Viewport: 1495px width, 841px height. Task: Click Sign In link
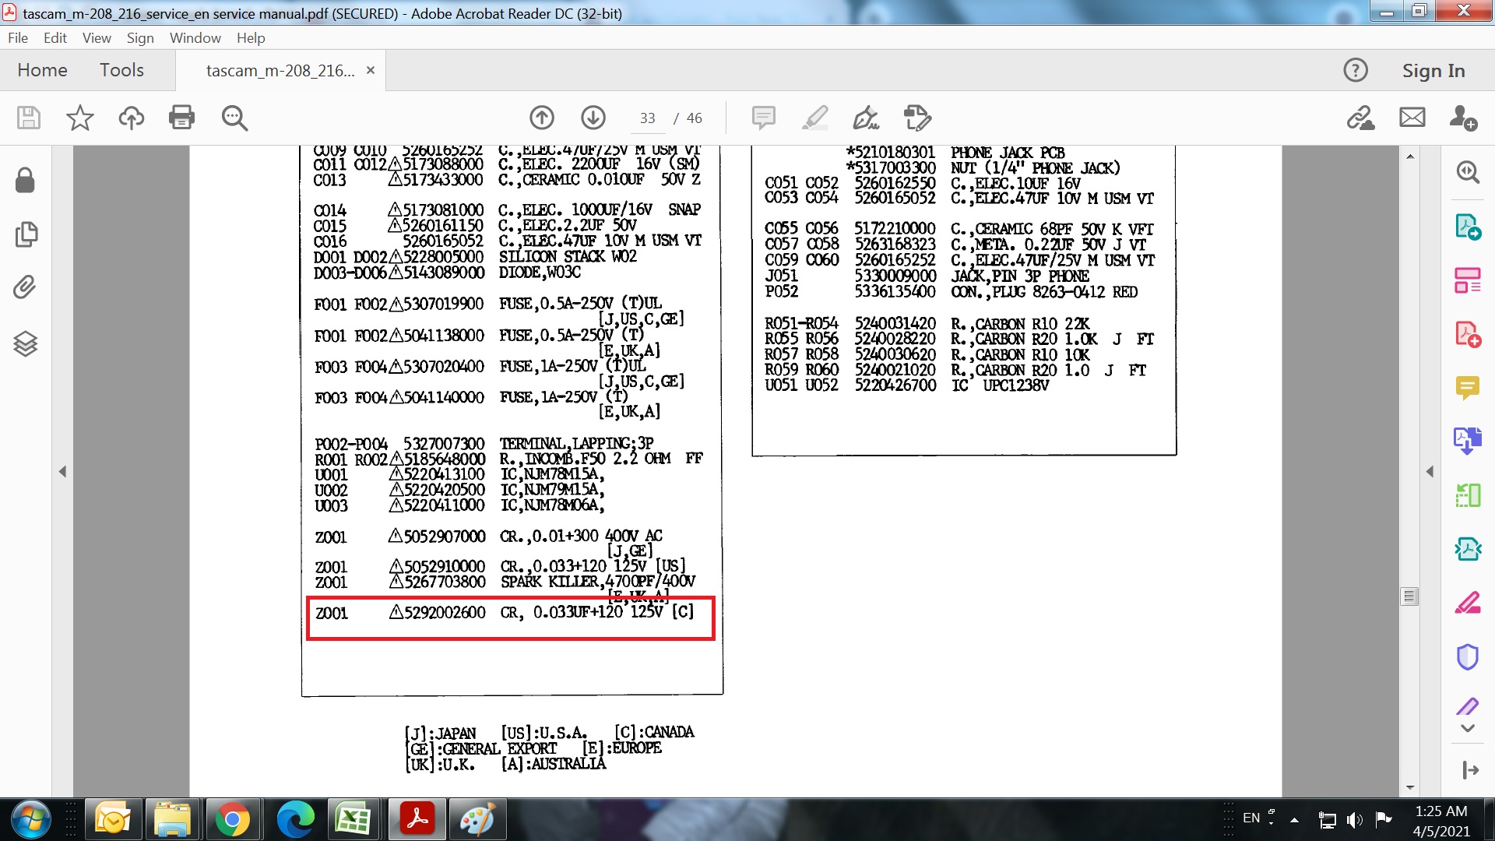coord(1433,70)
